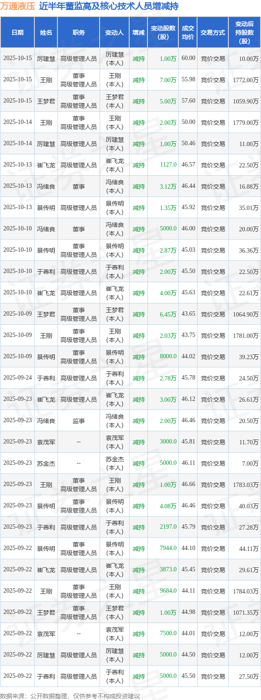Select the 监事 position cell

pos(79,421)
